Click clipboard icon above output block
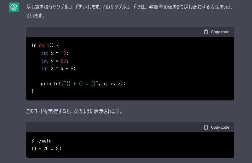 [206, 127]
